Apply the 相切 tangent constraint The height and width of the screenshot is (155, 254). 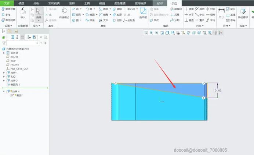coord(200,9)
